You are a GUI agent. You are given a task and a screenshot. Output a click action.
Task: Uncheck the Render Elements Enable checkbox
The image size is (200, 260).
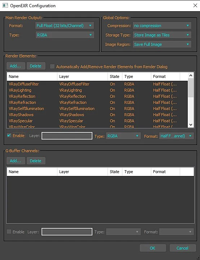9,136
